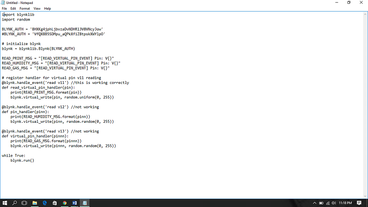368x207 pixels.
Task: Click 'def virtual_pin_handler(pinnn):' line
Action: coord(35,136)
